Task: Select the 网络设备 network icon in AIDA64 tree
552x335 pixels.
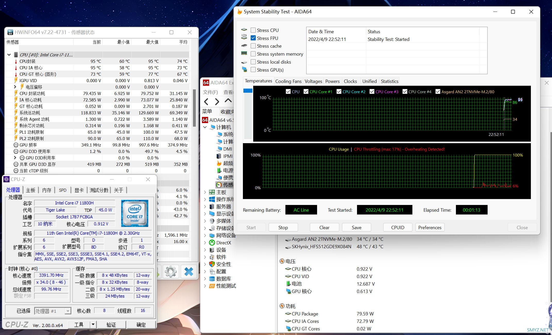Action: point(212,235)
